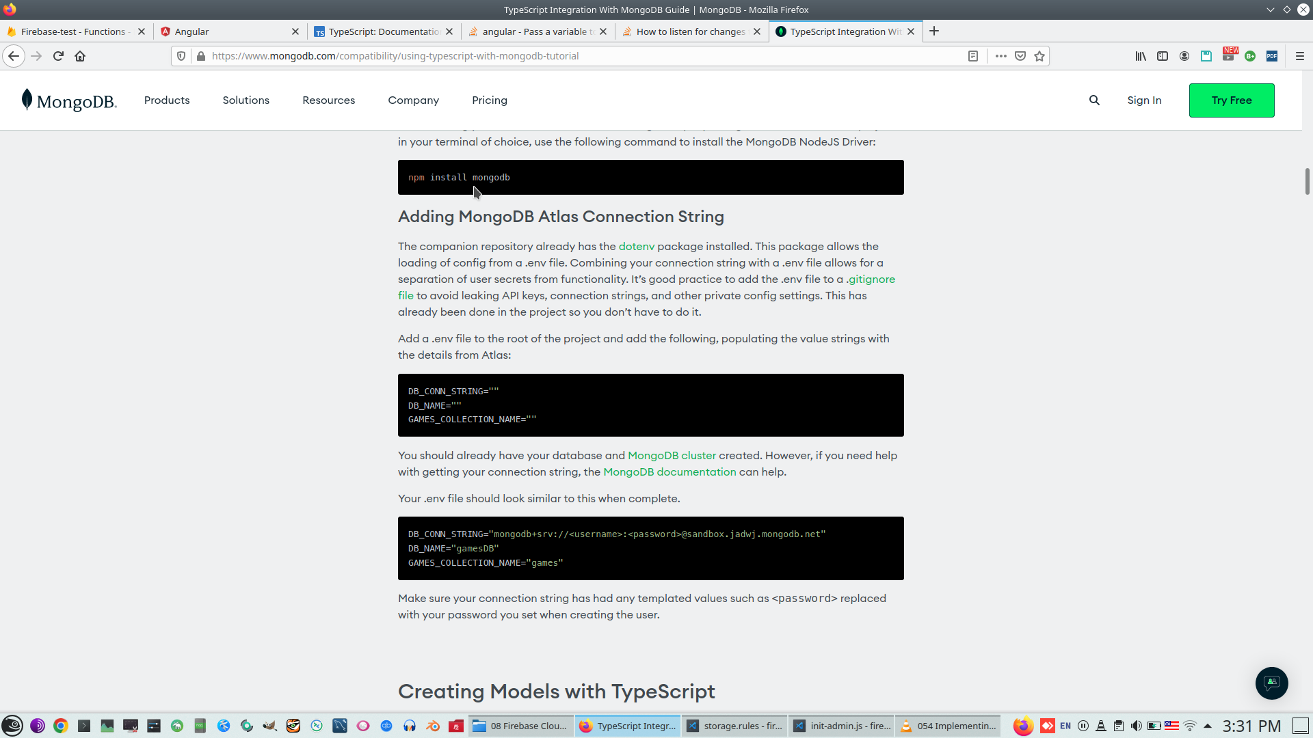The image size is (1313, 738).
Task: Follow the dotenv hyperlink
Action: click(636, 247)
